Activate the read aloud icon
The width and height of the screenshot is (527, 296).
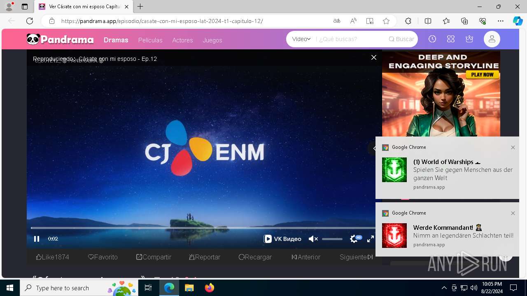[353, 21]
